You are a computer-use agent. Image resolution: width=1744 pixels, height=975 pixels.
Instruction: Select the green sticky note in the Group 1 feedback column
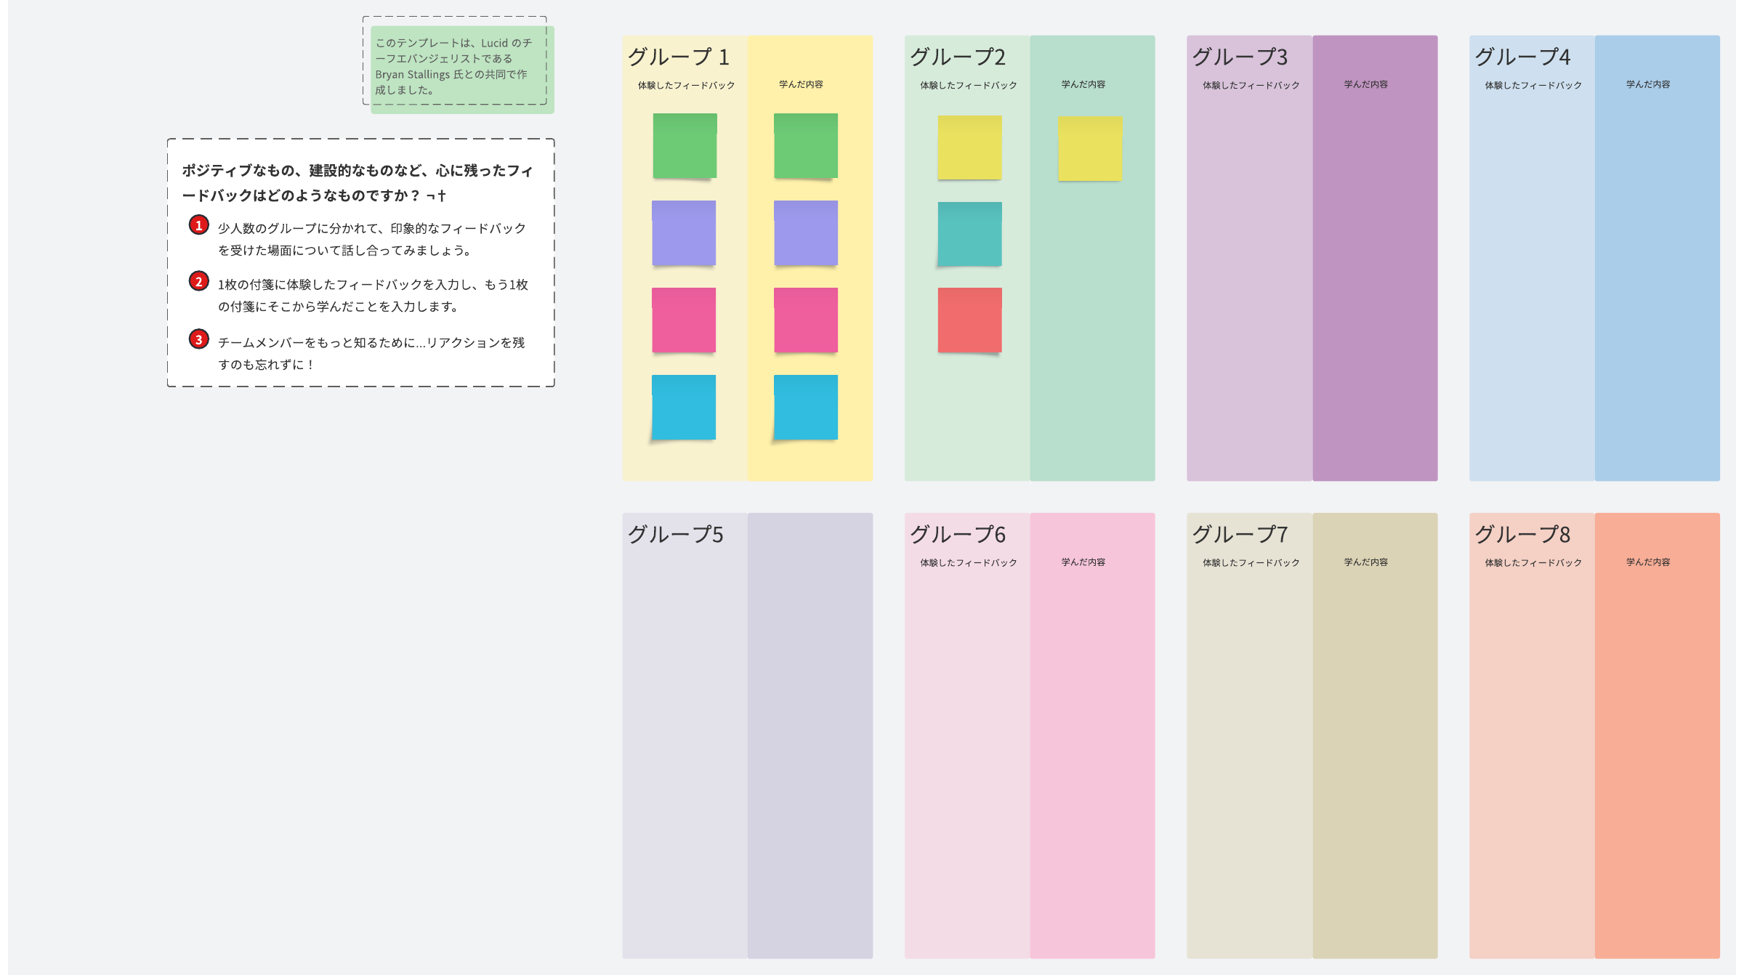click(685, 145)
